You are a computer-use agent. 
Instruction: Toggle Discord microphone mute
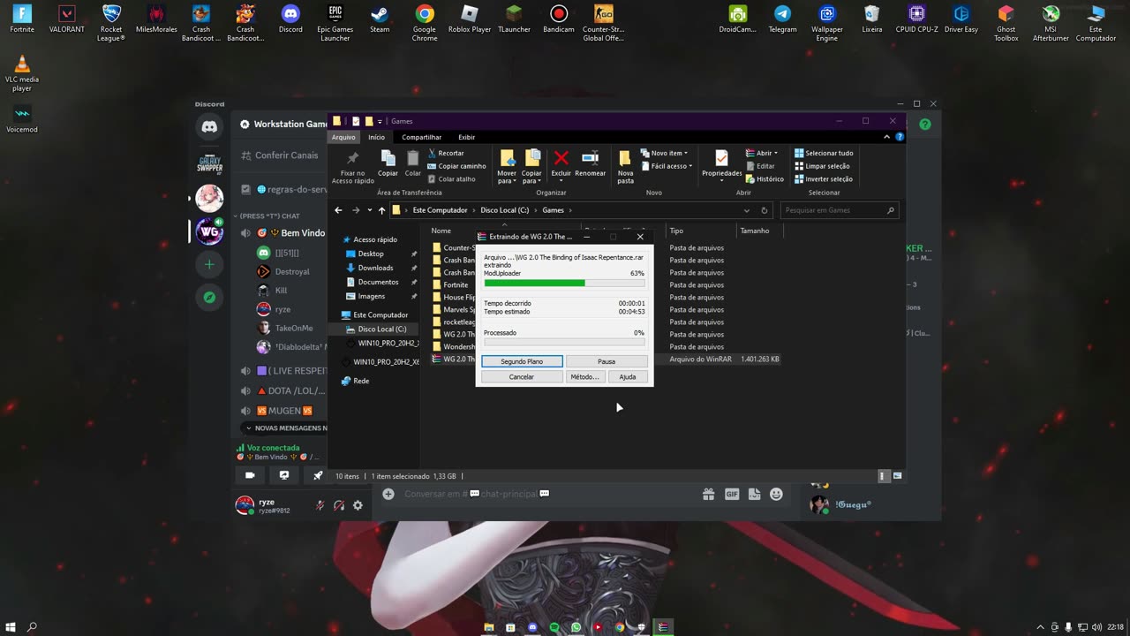tap(320, 505)
